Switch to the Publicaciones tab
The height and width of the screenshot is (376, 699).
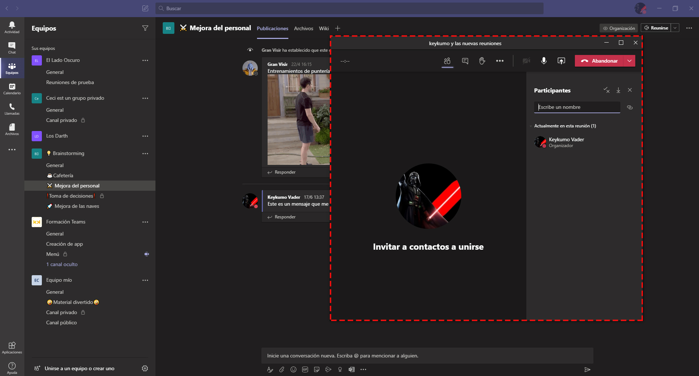272,28
